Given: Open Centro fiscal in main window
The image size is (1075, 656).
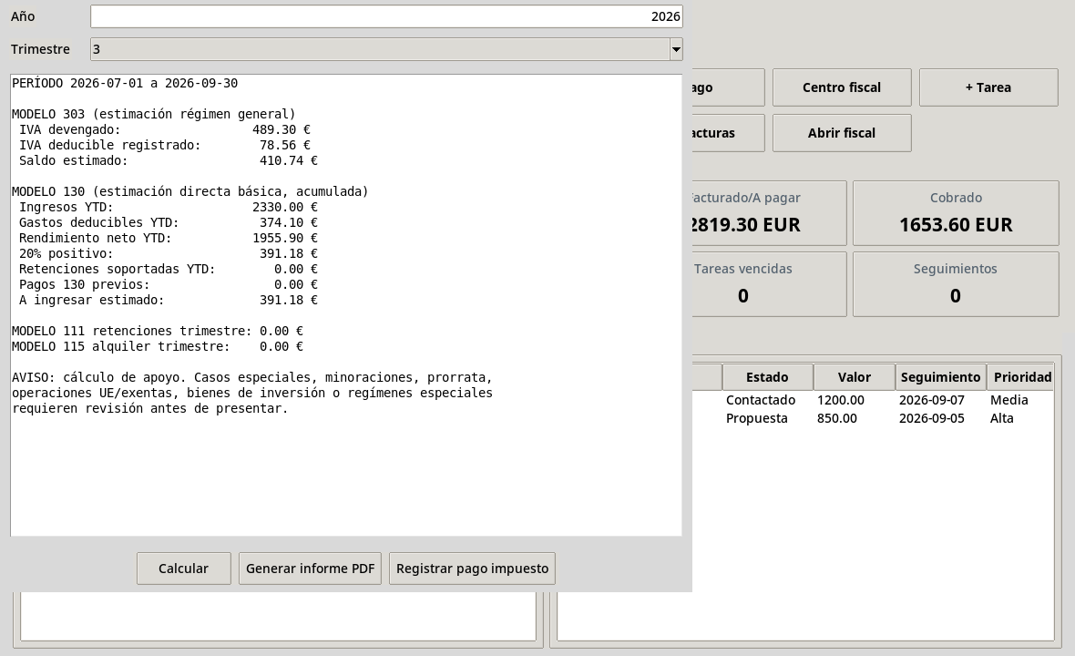Looking at the screenshot, I should 842,87.
